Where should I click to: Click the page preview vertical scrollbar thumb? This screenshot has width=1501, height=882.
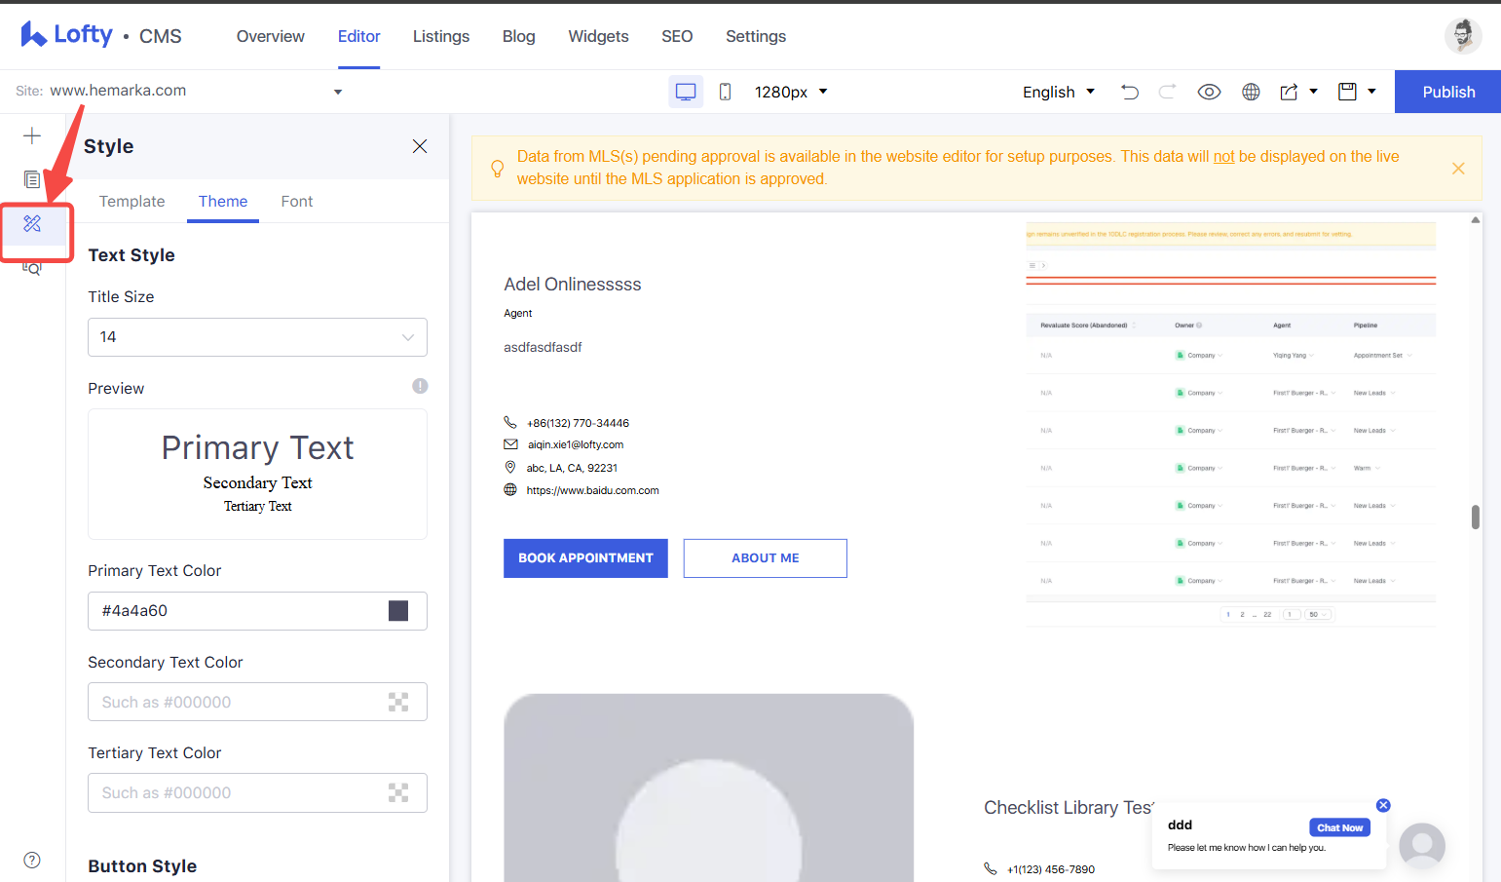(x=1476, y=517)
